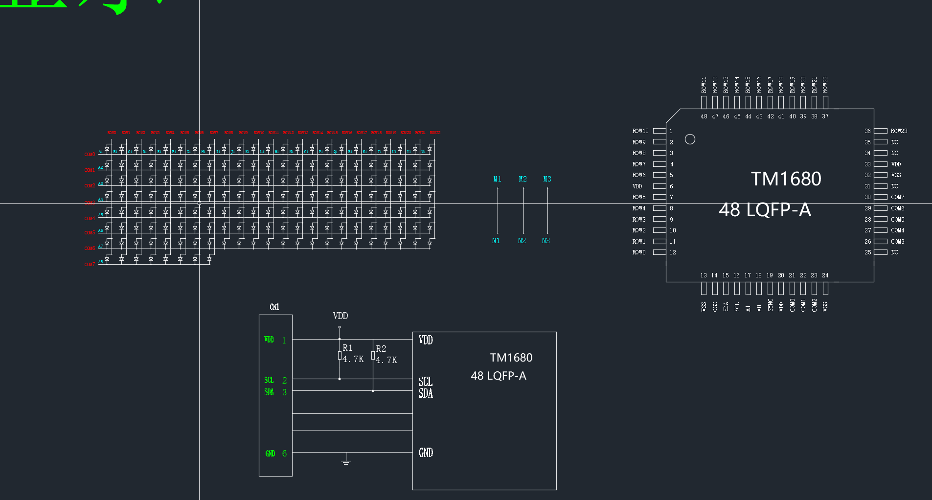Click the large TM1680 chip title text

786,179
